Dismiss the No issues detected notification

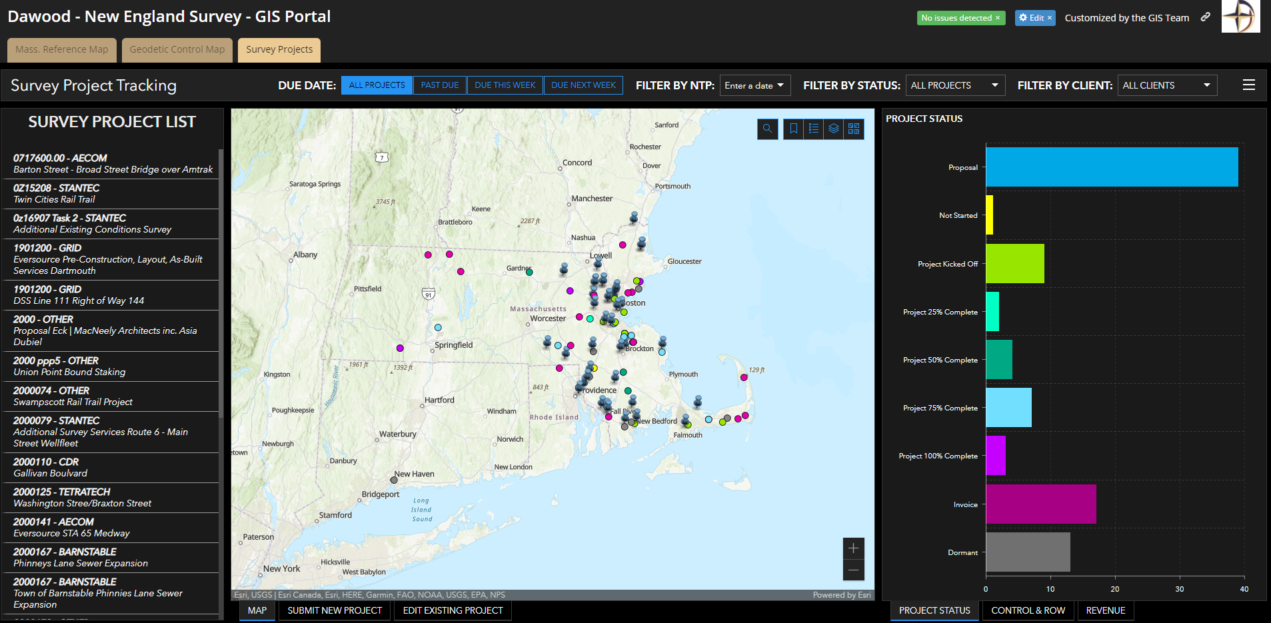(x=998, y=18)
